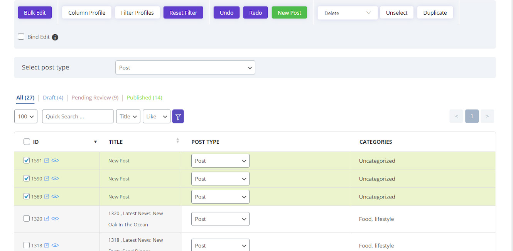513x251 pixels.
Task: Open Column Profile settings
Action: pos(87,13)
